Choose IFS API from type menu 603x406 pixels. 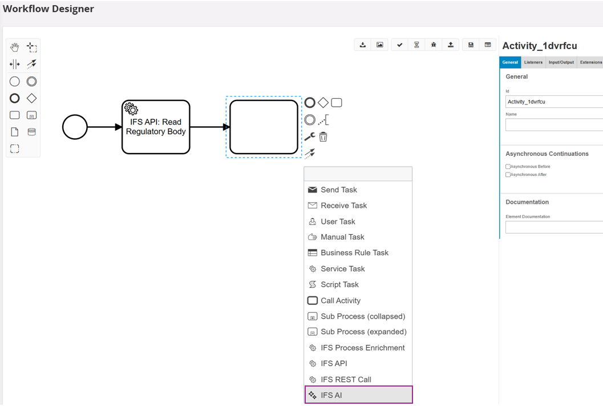pyautogui.click(x=358, y=363)
